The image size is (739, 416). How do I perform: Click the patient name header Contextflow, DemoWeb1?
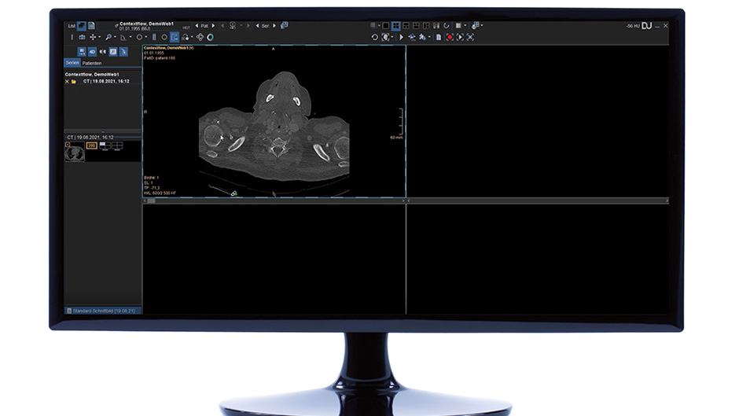coord(146,24)
